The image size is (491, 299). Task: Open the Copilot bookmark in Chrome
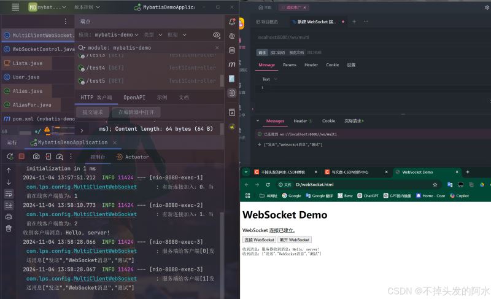point(459,196)
